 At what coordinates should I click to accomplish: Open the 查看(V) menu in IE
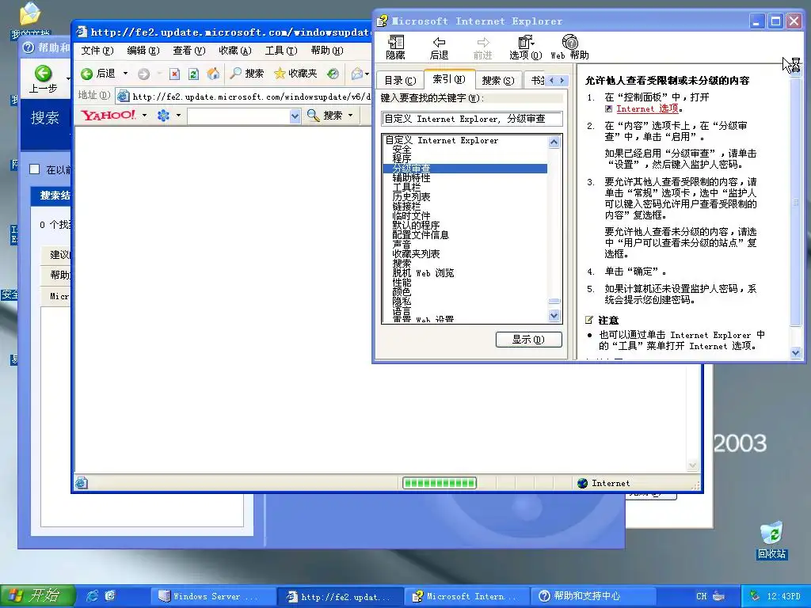click(x=189, y=51)
